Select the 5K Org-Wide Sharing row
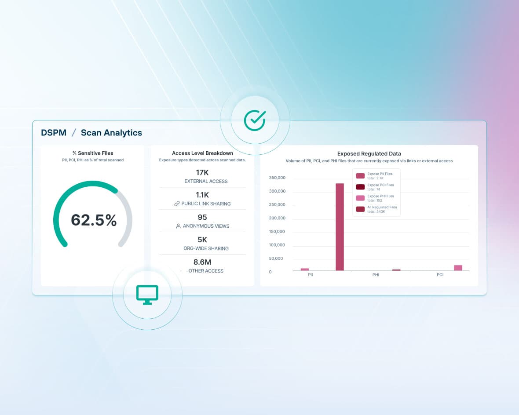 pos(202,244)
